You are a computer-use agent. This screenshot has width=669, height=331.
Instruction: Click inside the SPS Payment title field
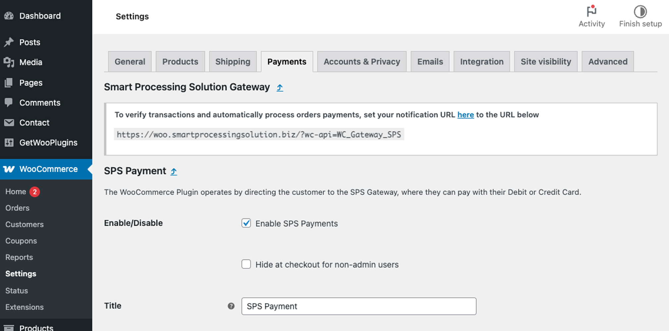click(358, 307)
